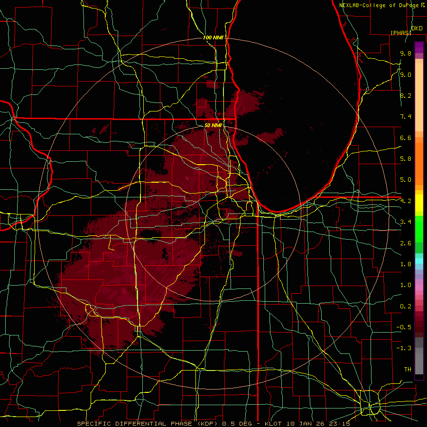
Task: Click the -1.3 value on the scale
Action: pos(404,348)
